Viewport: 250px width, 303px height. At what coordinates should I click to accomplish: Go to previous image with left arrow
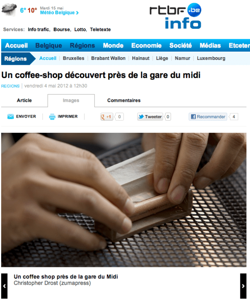coord(4,286)
